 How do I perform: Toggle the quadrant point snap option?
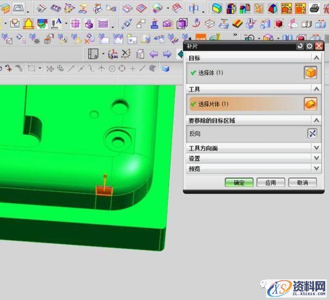[x=122, y=69]
